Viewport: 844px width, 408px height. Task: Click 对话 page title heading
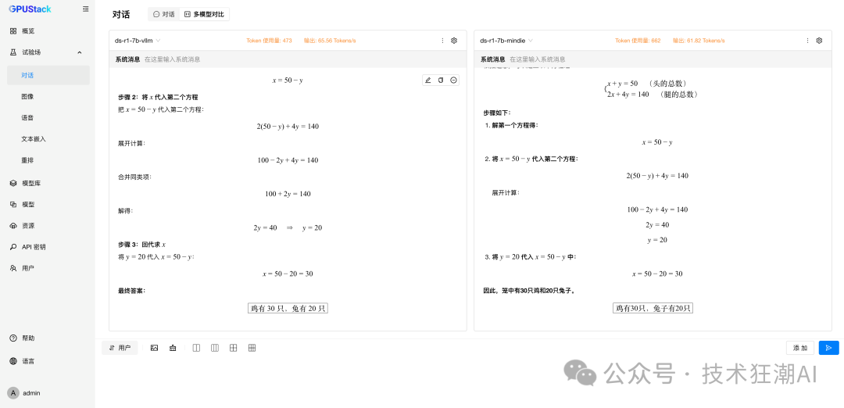(x=121, y=15)
